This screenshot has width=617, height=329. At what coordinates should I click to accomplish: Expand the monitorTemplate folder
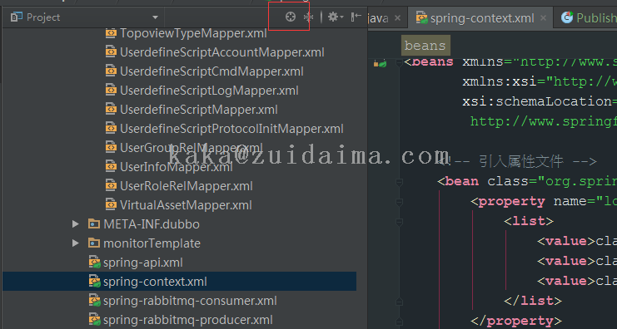coord(75,243)
